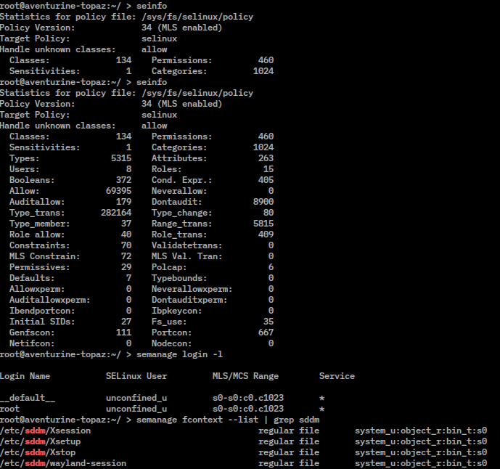
Task: Click the "Fs_use:" label
Action: click(169, 322)
